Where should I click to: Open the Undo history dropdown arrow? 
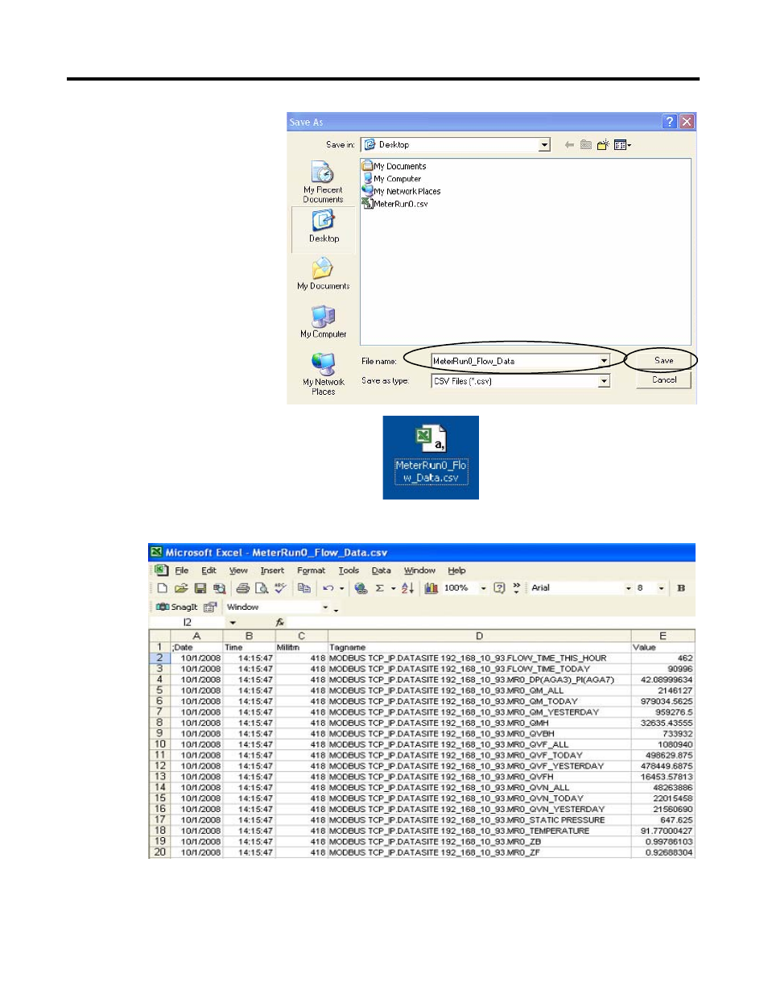pyautogui.click(x=341, y=588)
